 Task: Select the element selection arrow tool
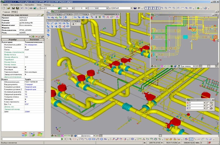click(70, 139)
